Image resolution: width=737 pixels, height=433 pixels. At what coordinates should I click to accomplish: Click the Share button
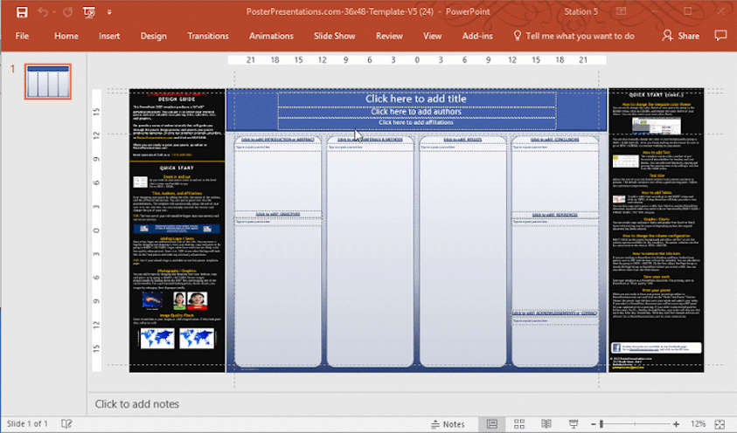680,36
